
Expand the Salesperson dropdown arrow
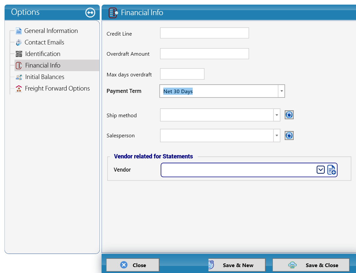tap(277, 135)
